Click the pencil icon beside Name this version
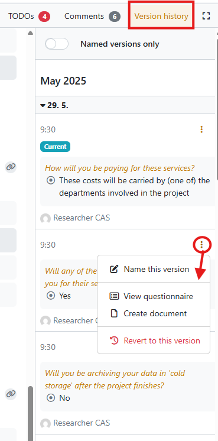This screenshot has height=441, width=218. point(114,269)
